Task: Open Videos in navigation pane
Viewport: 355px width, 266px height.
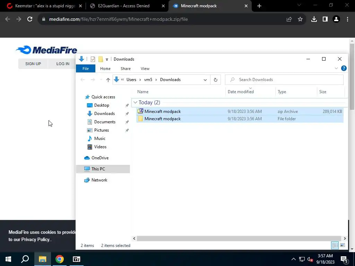Action: (x=100, y=147)
